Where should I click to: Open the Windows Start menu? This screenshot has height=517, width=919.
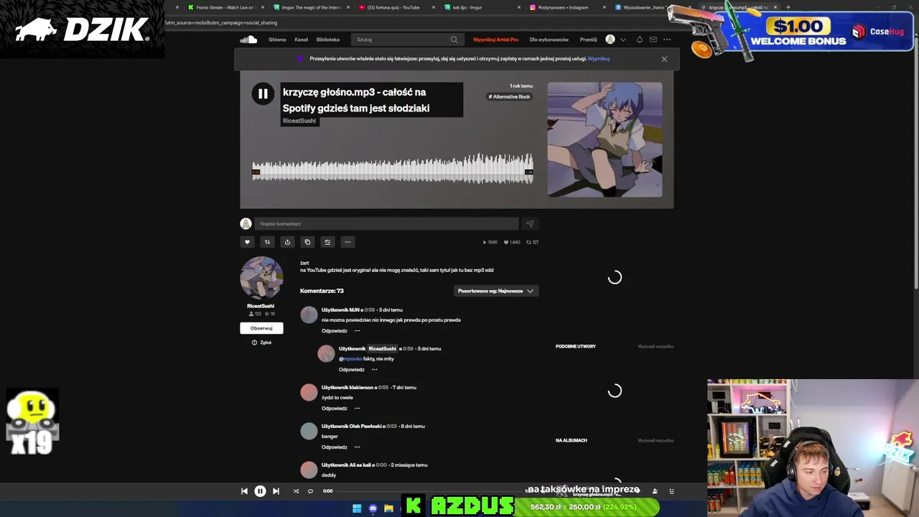pos(357,508)
